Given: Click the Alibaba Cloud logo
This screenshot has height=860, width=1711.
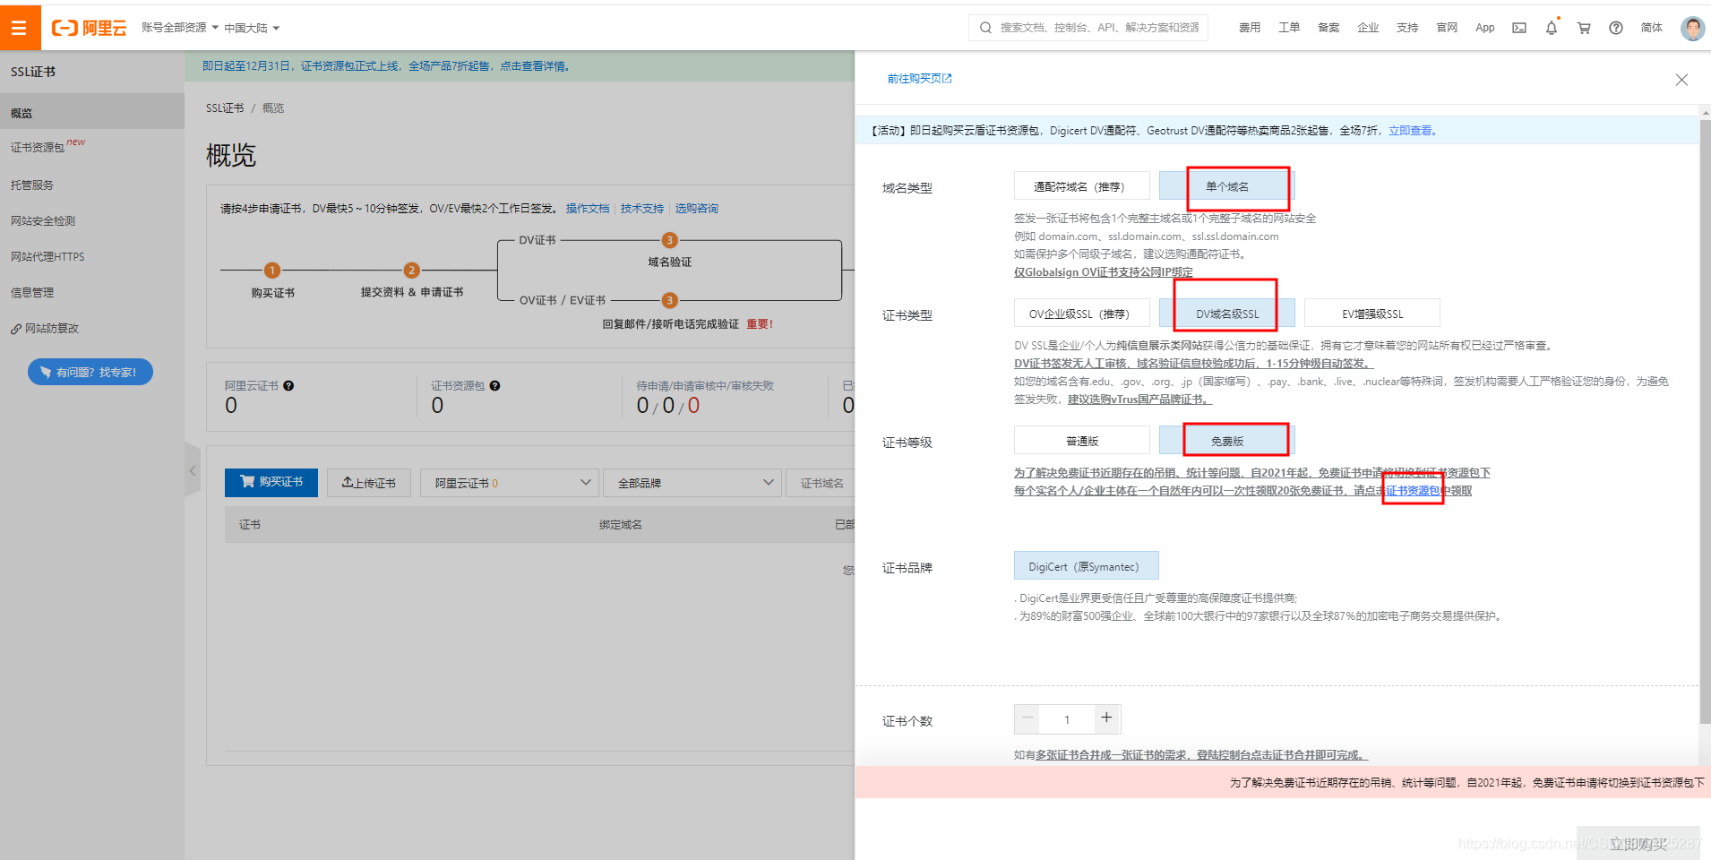Looking at the screenshot, I should tap(89, 28).
